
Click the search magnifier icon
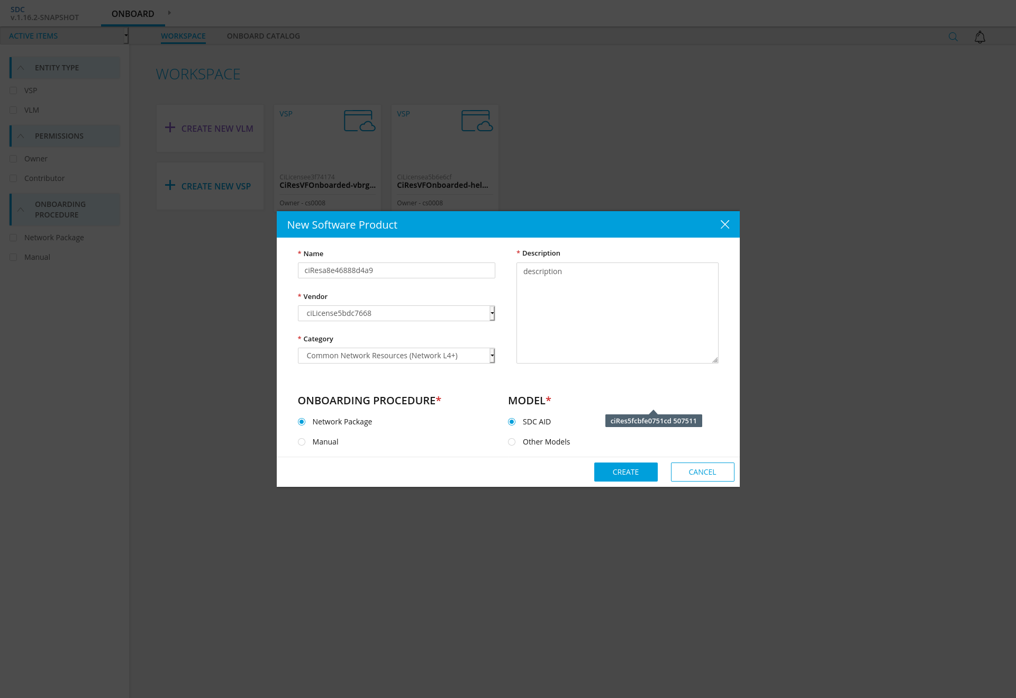click(x=953, y=37)
